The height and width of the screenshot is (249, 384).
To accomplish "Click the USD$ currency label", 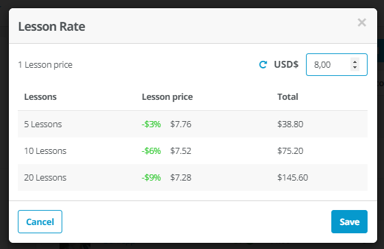I will coord(286,64).
